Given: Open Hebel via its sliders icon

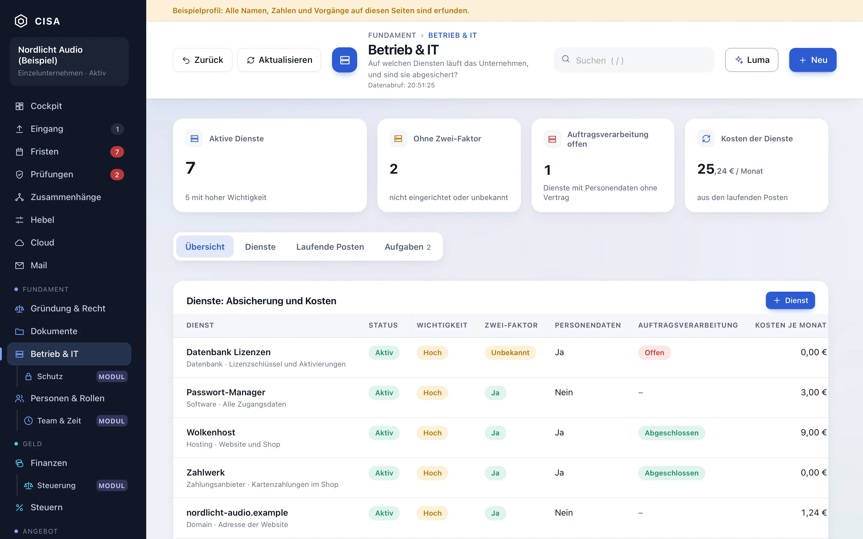Looking at the screenshot, I should (19, 220).
